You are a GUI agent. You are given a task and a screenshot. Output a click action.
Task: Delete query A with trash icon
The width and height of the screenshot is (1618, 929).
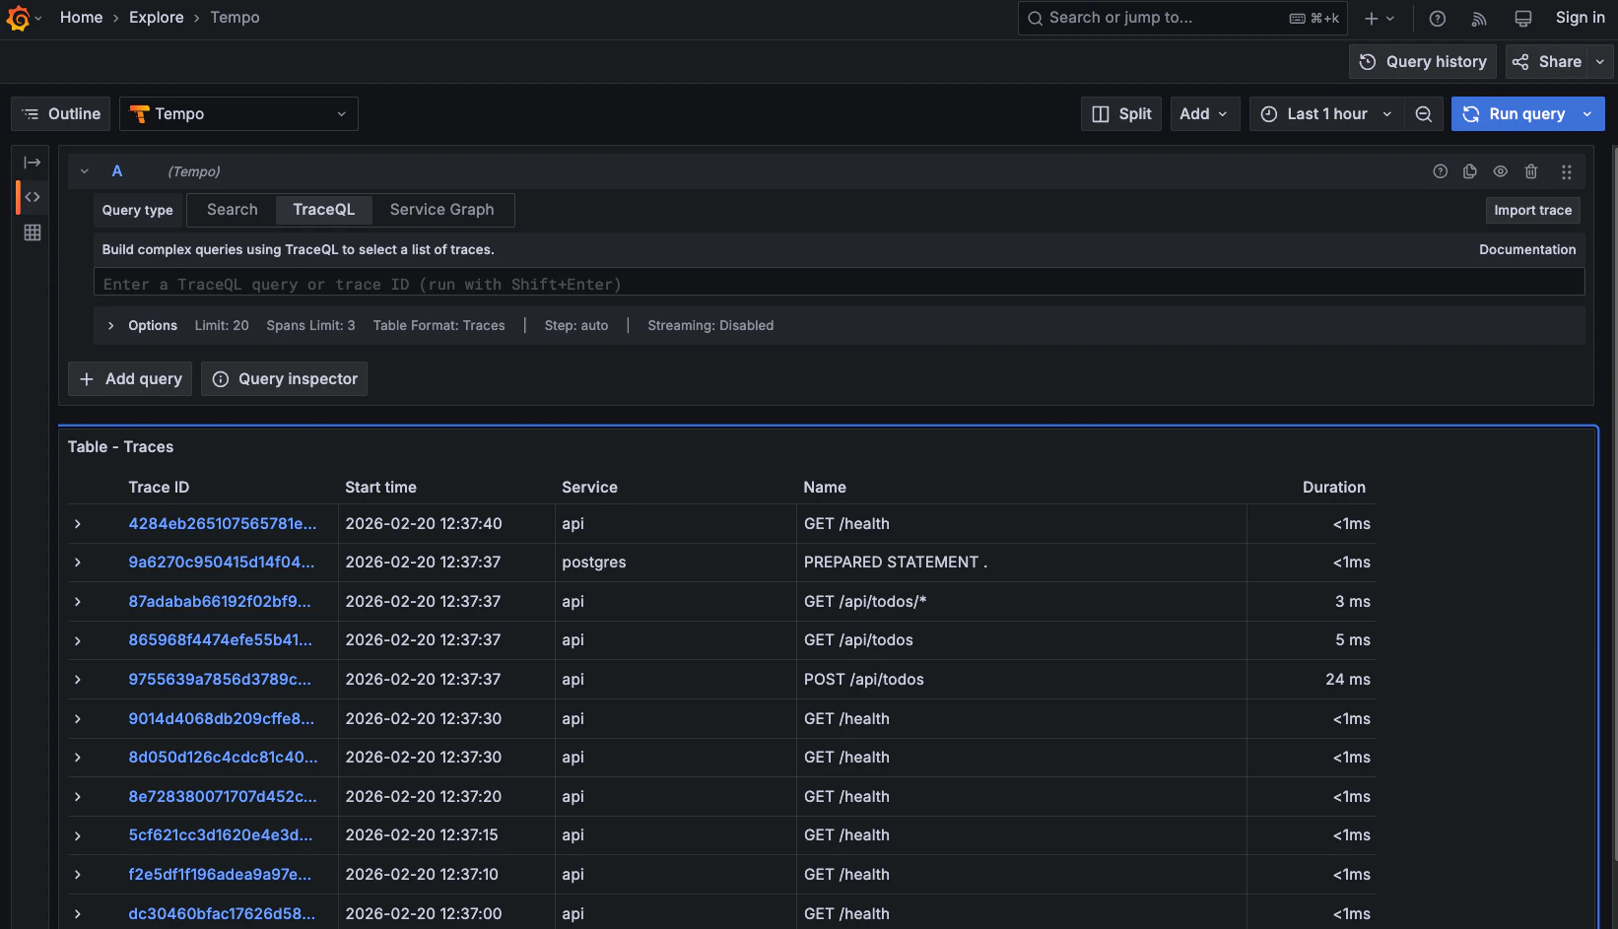1531,171
